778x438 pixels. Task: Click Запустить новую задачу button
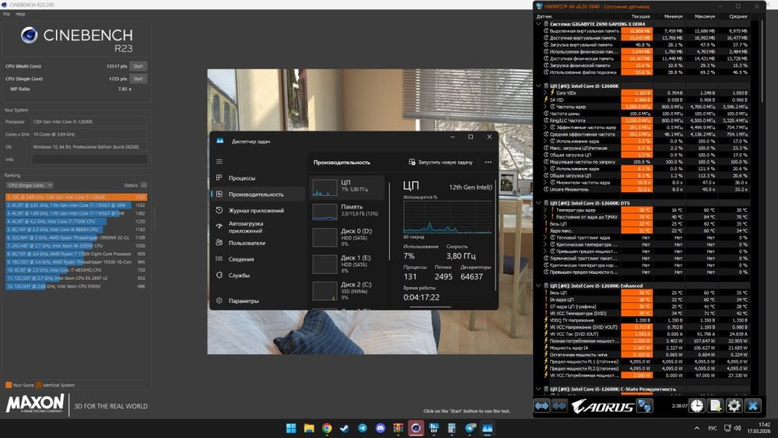[440, 162]
